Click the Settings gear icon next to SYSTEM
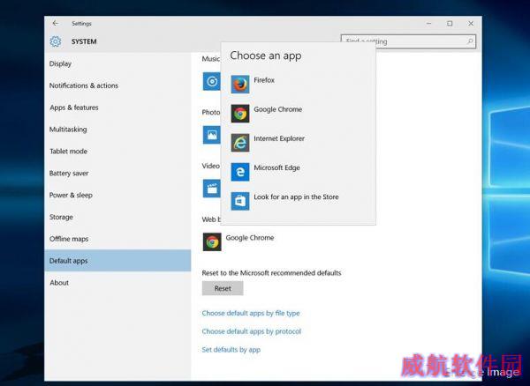The width and height of the screenshot is (530, 386). click(x=56, y=41)
